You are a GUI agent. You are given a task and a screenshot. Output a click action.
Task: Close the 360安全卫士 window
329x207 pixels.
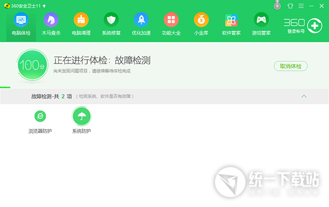(321, 6)
